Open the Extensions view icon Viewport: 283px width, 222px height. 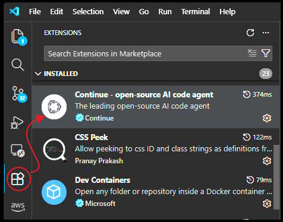point(18,179)
